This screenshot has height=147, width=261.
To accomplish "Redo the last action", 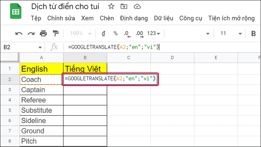I will 31,34.
